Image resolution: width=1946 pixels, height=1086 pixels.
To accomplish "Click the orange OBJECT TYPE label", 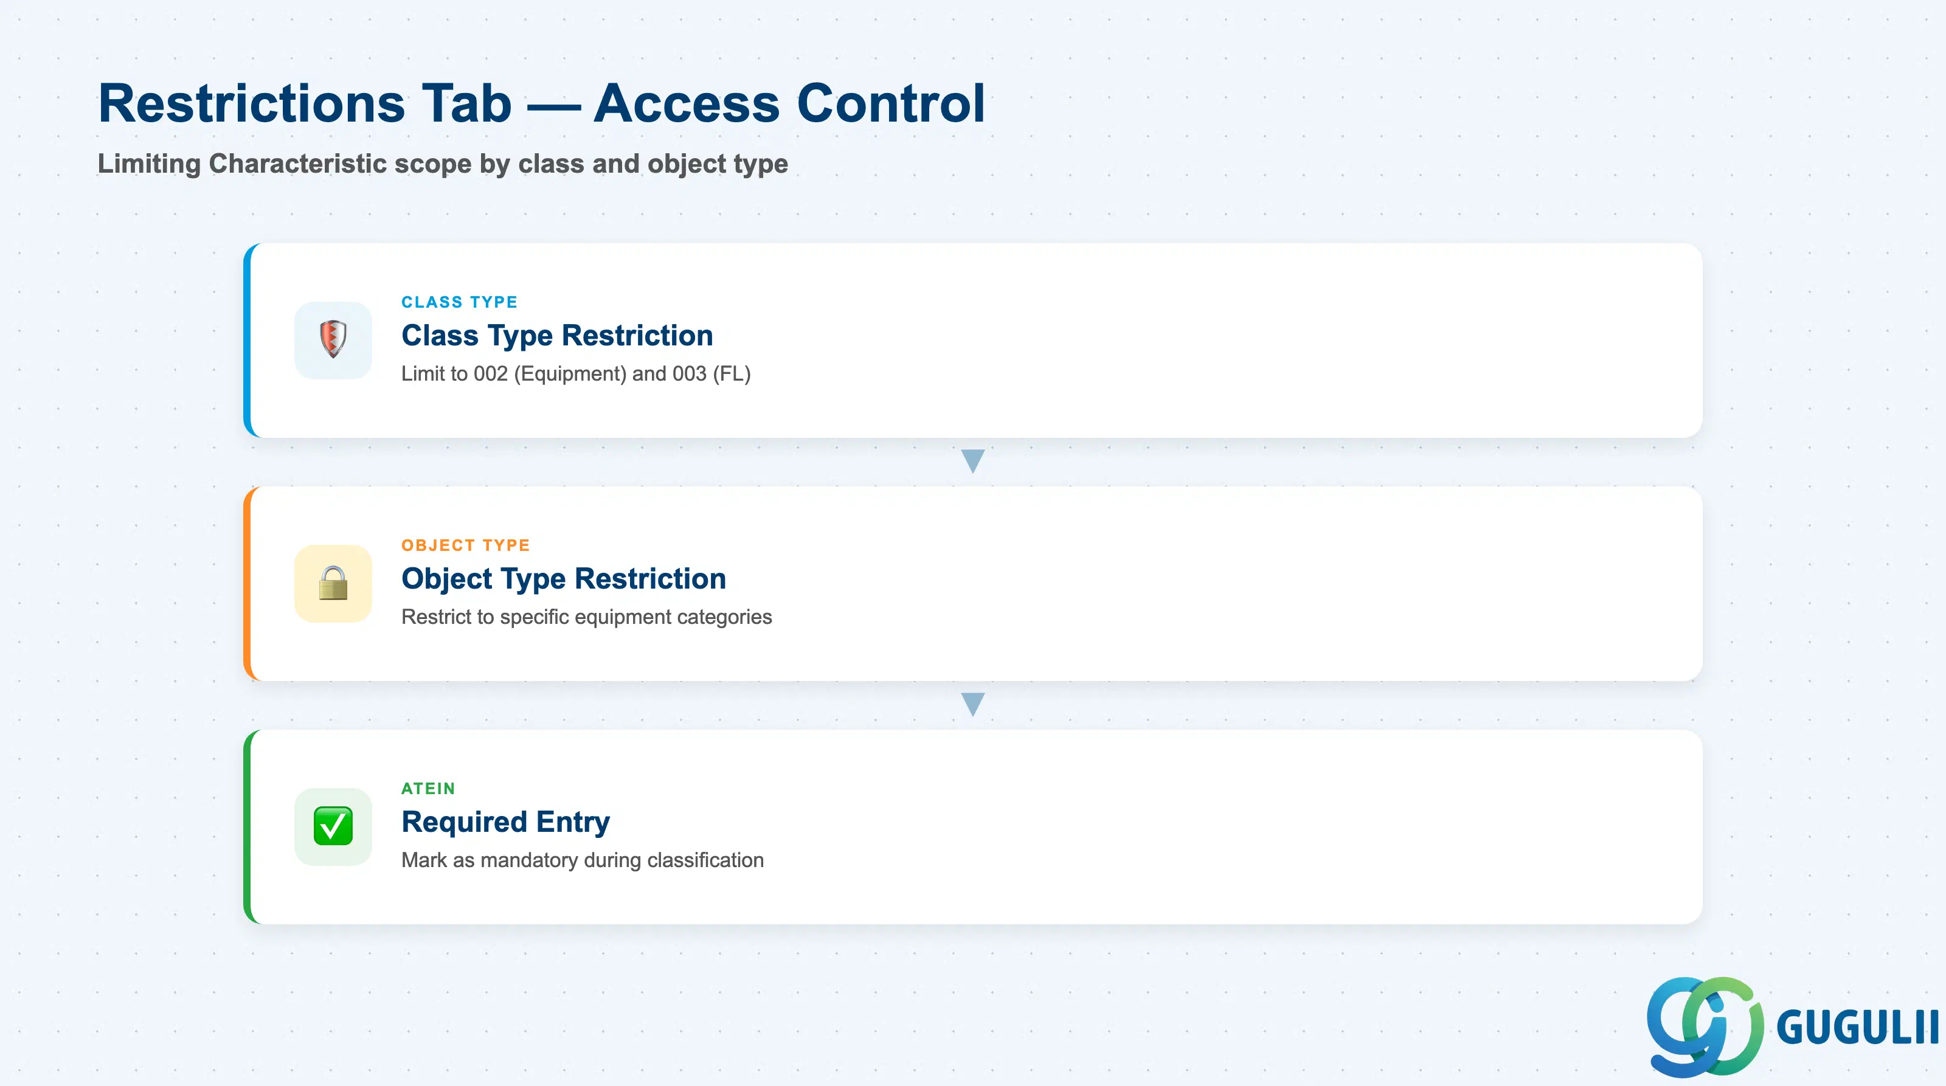I will click(x=465, y=545).
